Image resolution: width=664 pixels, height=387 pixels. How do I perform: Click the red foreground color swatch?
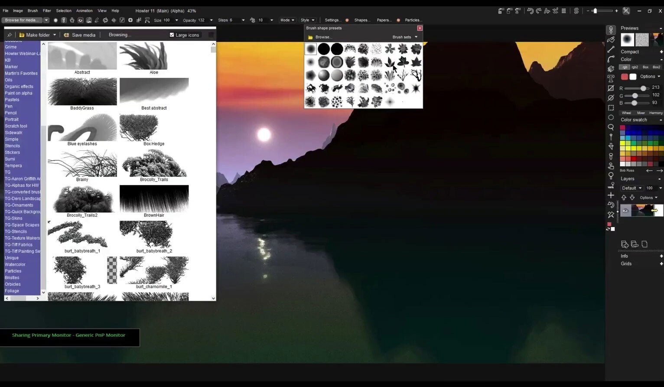(x=624, y=77)
